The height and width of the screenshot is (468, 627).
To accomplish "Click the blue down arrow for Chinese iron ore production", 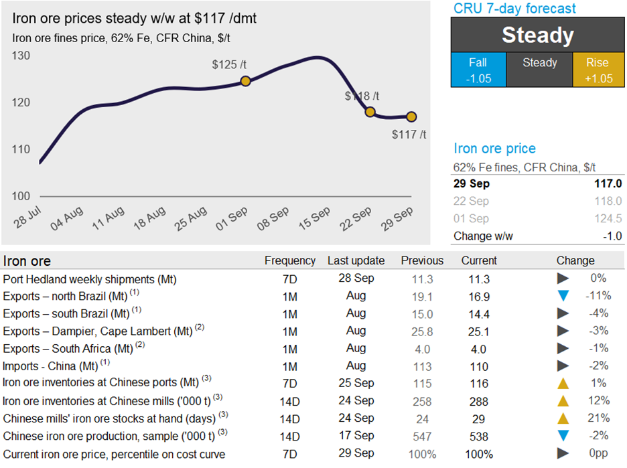I will [563, 436].
